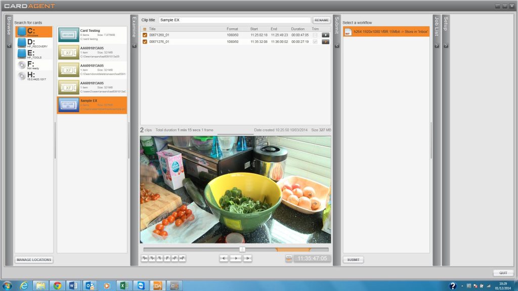Step back one frame in the player

pos(224,258)
